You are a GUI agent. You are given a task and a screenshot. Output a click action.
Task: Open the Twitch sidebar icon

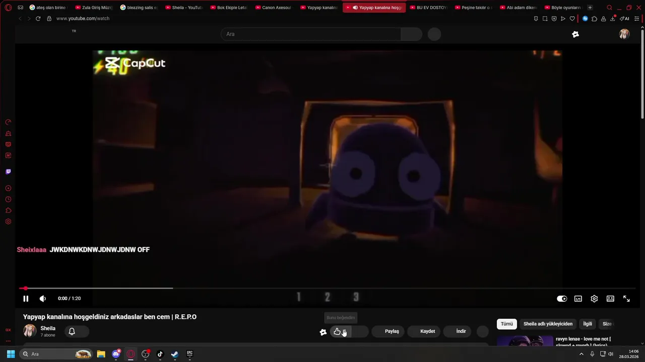(8, 172)
